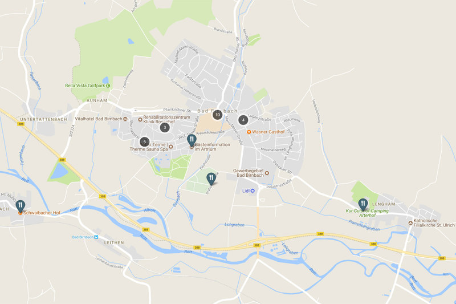Select restaurant pin at Schwaibacher Hof
The image size is (456, 304).
21,206
